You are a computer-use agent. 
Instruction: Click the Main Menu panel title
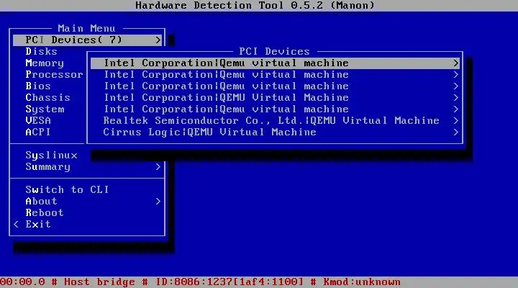point(86,28)
